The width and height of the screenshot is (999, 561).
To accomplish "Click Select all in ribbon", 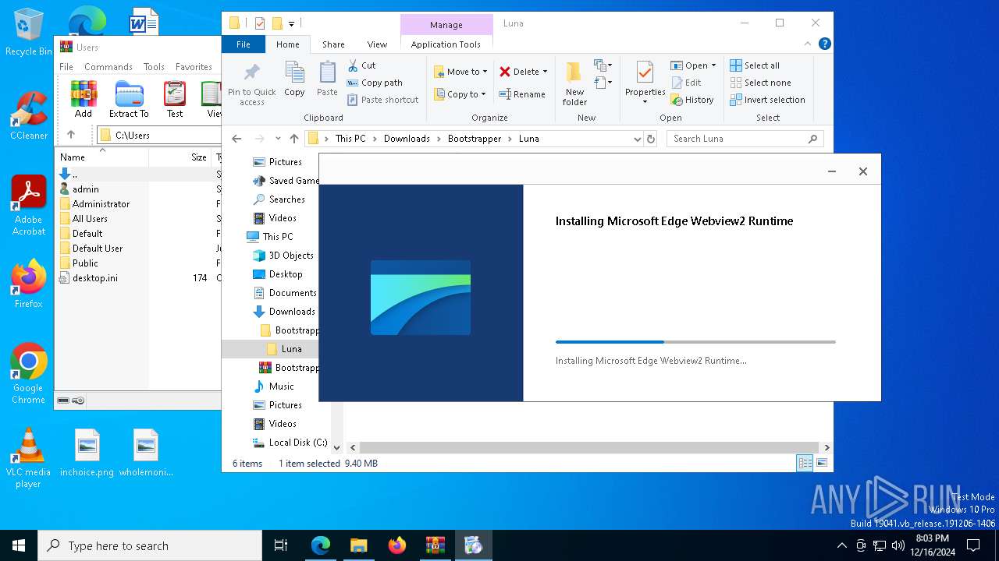I will [755, 65].
